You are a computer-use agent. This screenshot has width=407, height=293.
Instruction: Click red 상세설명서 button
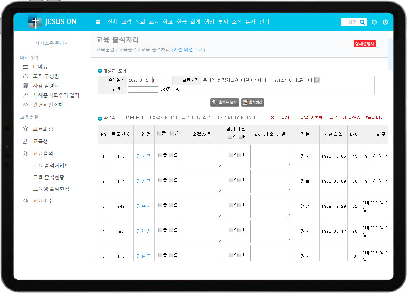pyautogui.click(x=365, y=44)
